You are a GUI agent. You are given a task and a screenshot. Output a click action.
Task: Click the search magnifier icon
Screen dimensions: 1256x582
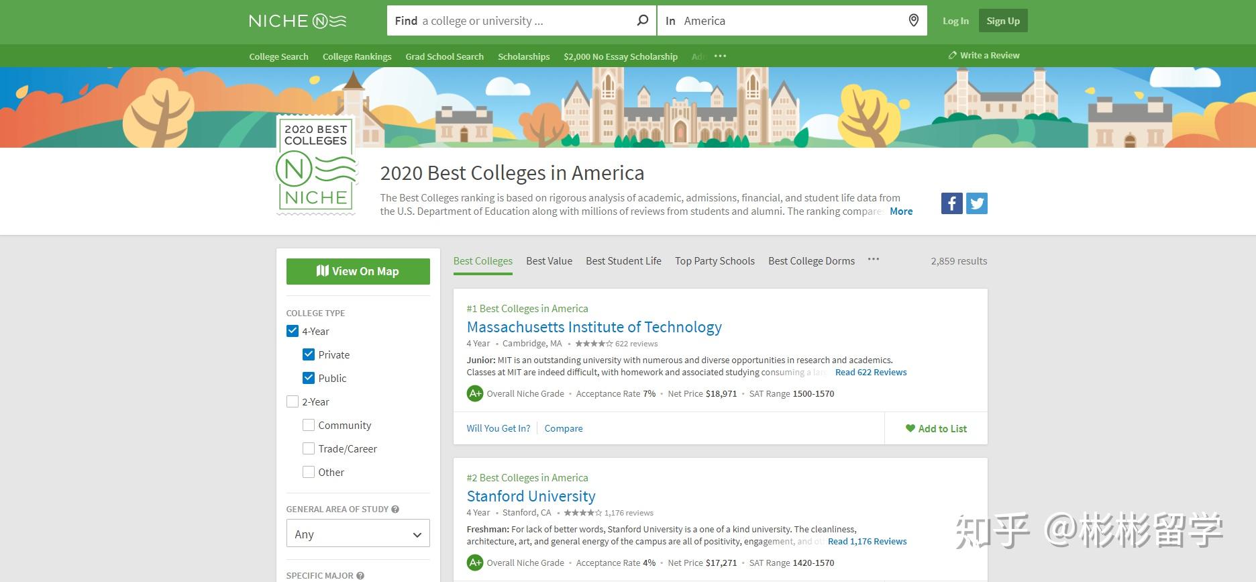point(642,21)
